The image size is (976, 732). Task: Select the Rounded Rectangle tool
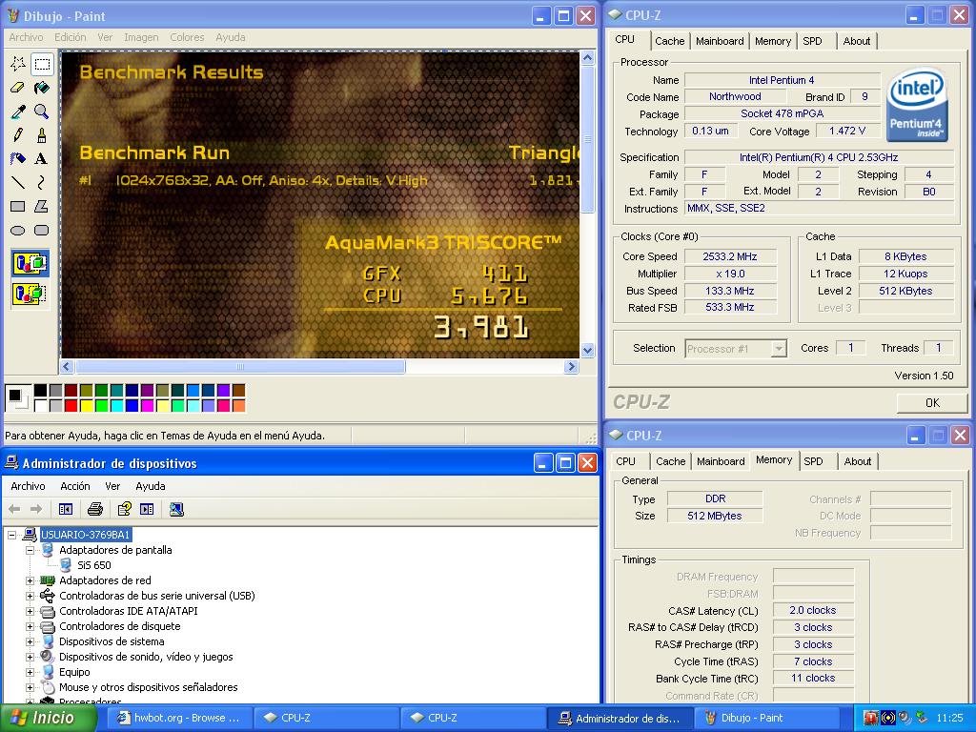point(42,230)
